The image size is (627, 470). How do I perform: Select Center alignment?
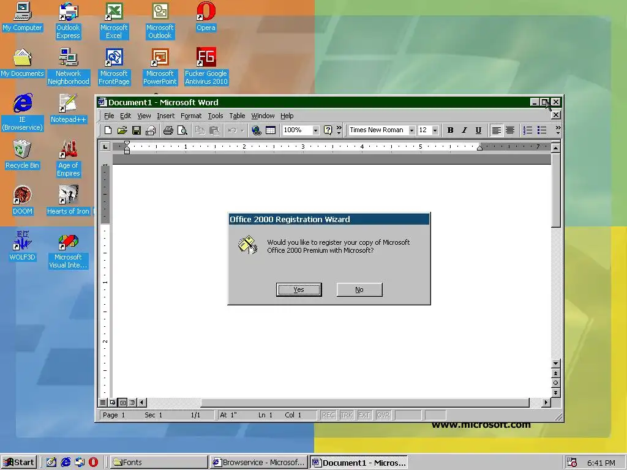pos(510,130)
